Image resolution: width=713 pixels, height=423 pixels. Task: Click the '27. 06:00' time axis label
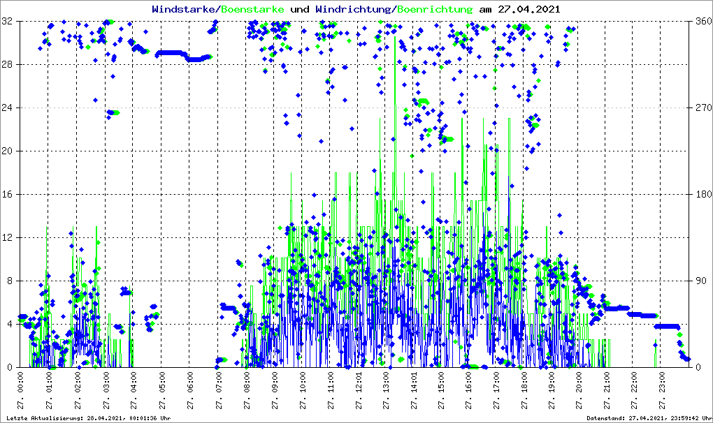189,391
